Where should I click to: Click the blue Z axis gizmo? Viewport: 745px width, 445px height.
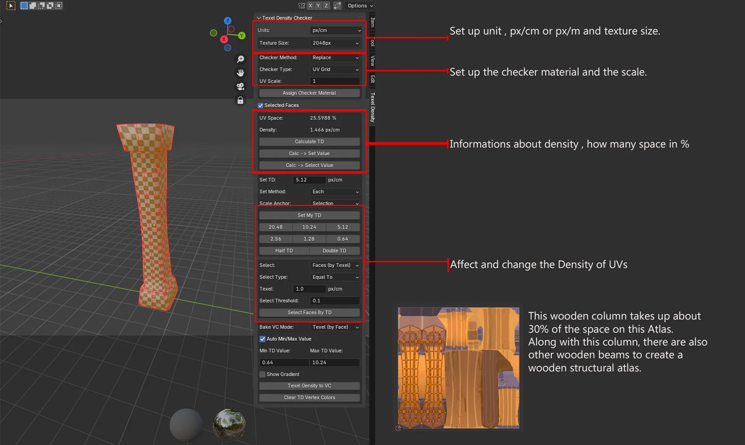tap(228, 21)
